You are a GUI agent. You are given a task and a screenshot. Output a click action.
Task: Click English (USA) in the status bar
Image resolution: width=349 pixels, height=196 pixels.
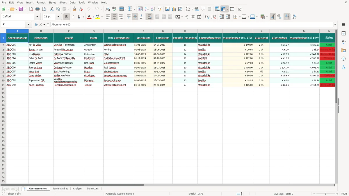(x=196, y=194)
